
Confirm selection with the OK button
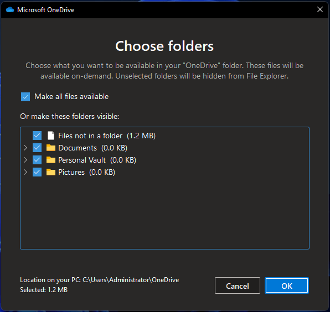point(287,285)
